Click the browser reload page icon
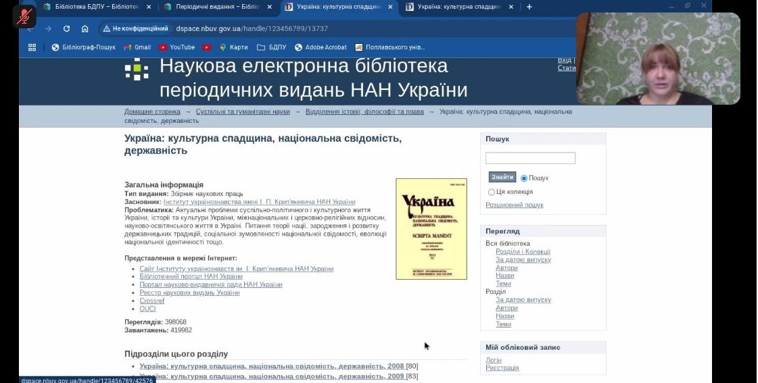Image resolution: width=758 pixels, height=383 pixels. 66,29
